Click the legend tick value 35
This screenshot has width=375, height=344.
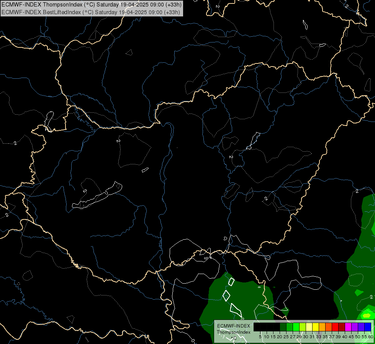tap(325, 337)
